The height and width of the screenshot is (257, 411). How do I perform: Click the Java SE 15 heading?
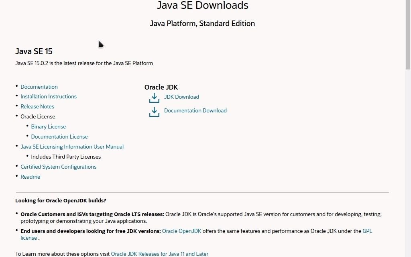[x=34, y=51]
